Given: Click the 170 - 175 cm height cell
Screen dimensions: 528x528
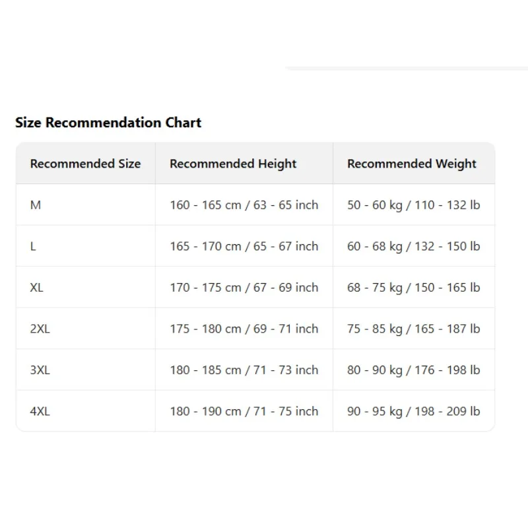Looking at the screenshot, I should point(244,288).
